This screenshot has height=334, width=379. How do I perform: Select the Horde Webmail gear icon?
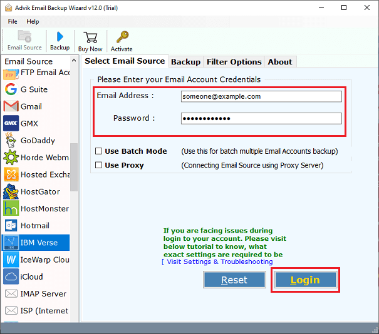pyautogui.click(x=11, y=158)
